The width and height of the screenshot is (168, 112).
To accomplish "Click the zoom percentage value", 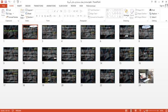I will [x=162, y=111].
